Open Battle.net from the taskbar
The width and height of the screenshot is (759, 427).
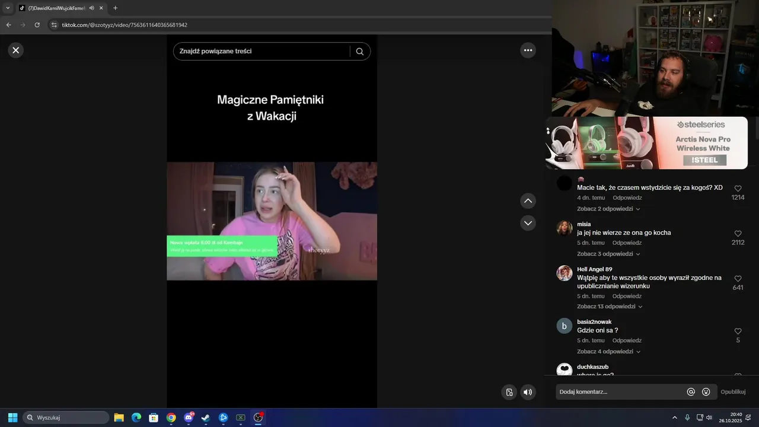coord(223,418)
